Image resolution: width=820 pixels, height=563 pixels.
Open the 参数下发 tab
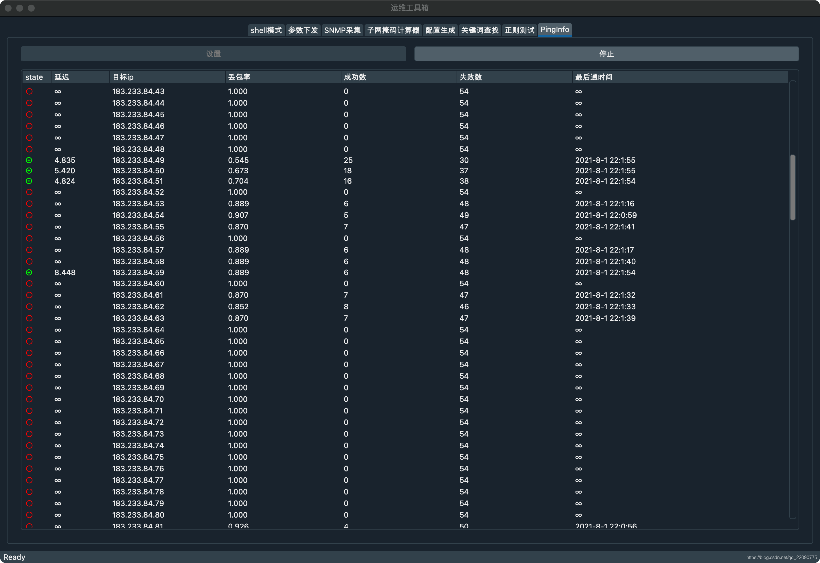tap(303, 30)
